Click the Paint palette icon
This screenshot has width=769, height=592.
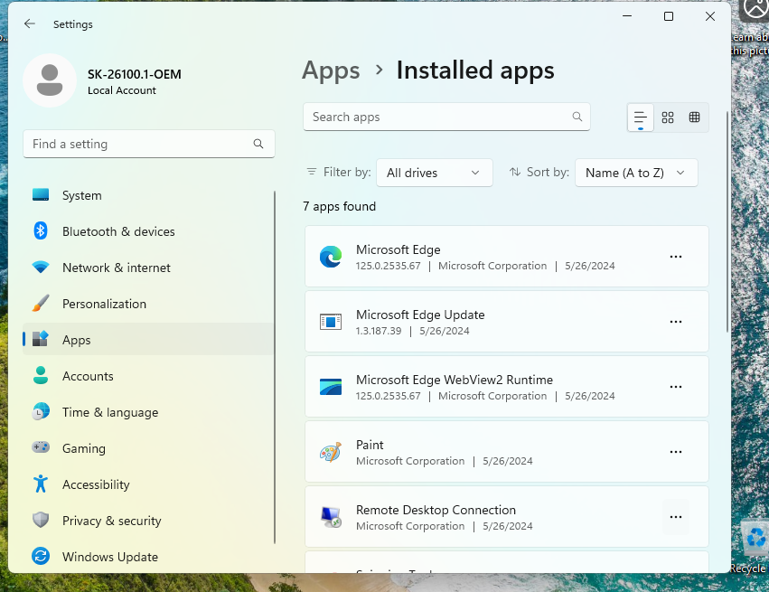pos(331,452)
